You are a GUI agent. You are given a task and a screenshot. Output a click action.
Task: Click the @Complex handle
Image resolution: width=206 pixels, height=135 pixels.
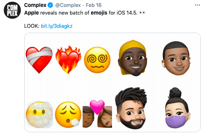click(x=68, y=5)
